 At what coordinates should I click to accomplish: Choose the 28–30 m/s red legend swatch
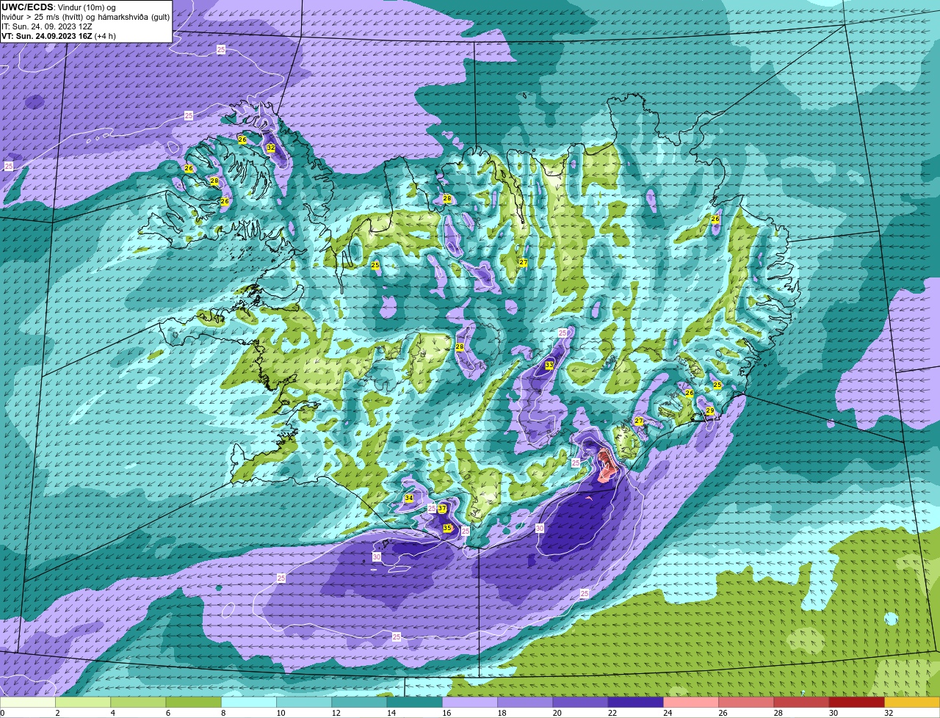click(x=801, y=702)
